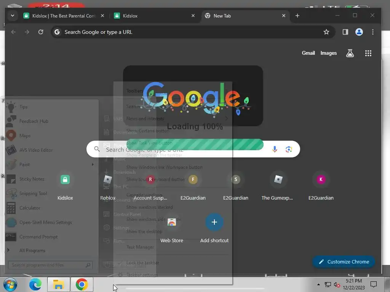This screenshot has width=390, height=292.
Task: Click the green Loading 100% progress bar
Action: 195,144
